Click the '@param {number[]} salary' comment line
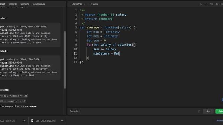This screenshot has width=223, height=125. [104, 15]
